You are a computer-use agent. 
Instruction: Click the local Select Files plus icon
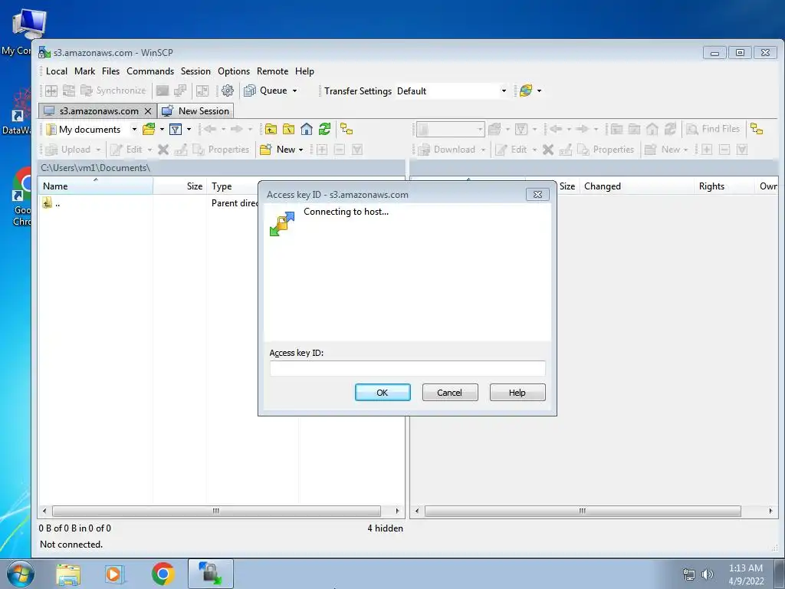click(322, 150)
